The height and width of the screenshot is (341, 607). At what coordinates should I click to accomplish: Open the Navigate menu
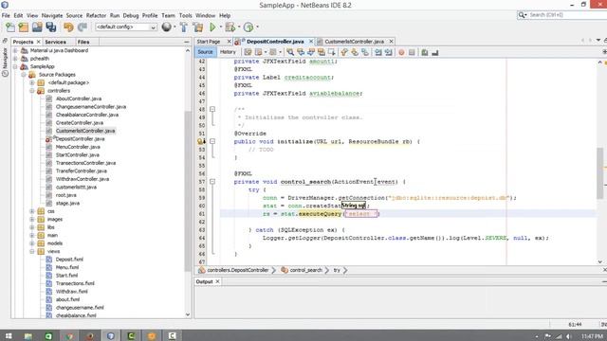(x=52, y=15)
